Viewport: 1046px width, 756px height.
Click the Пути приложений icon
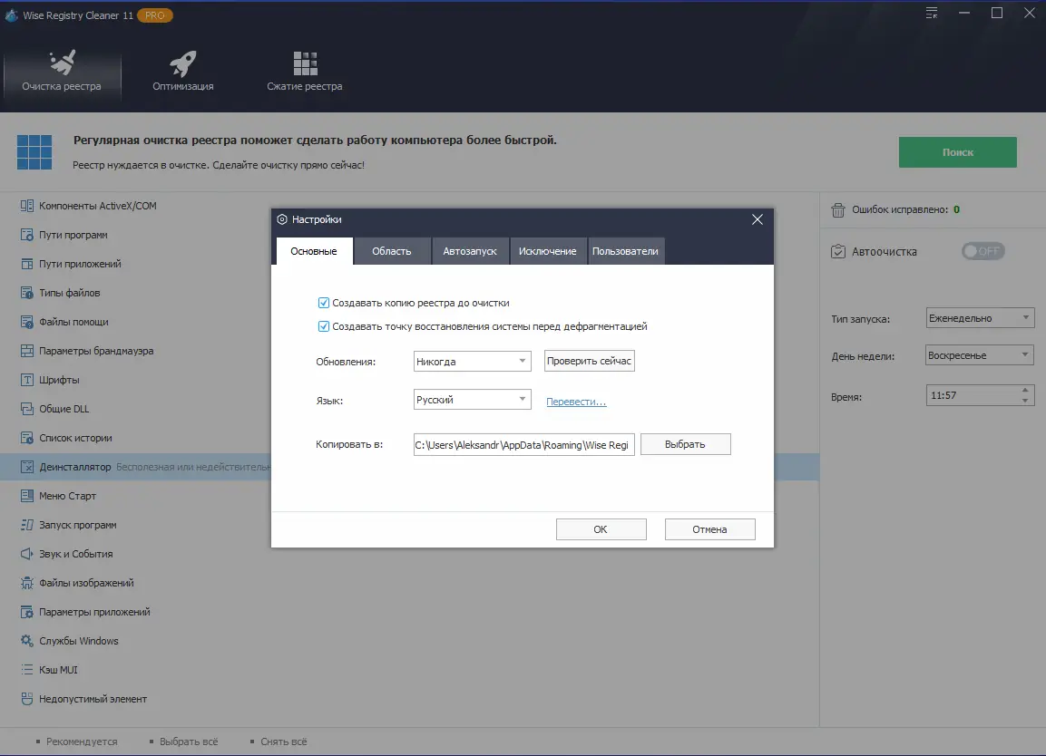[26, 264]
